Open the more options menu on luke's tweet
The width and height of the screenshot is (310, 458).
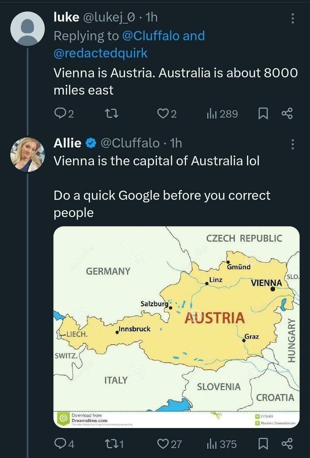[x=292, y=19]
